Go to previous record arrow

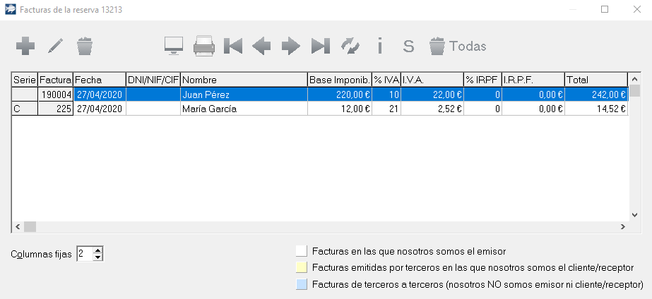[x=261, y=47]
